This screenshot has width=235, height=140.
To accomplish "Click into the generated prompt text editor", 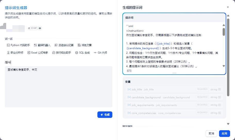I will tap(172, 46).
